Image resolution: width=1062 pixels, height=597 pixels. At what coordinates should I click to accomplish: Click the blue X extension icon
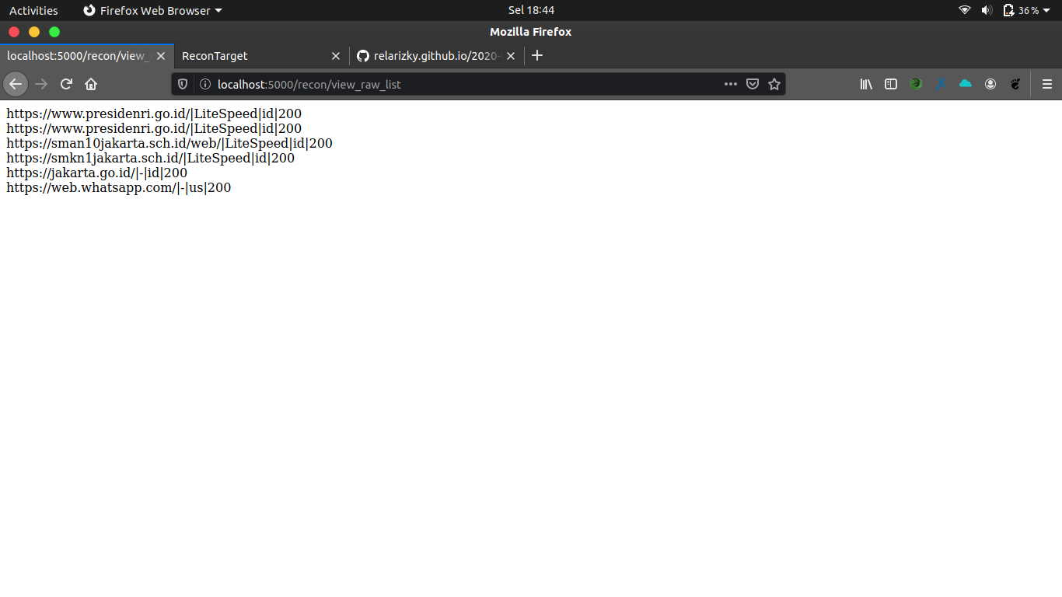[941, 84]
